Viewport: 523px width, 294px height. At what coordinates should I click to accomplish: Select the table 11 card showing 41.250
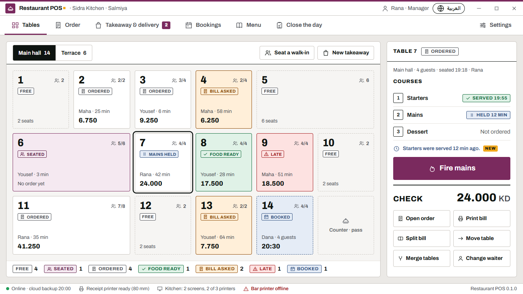(72, 225)
